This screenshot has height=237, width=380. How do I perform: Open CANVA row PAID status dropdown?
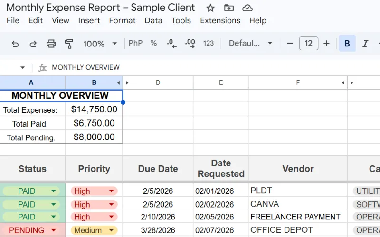pyautogui.click(x=54, y=204)
